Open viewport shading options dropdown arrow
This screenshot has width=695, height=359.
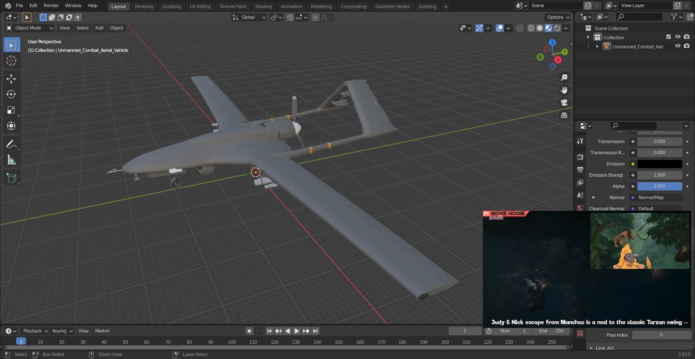pyautogui.click(x=566, y=28)
